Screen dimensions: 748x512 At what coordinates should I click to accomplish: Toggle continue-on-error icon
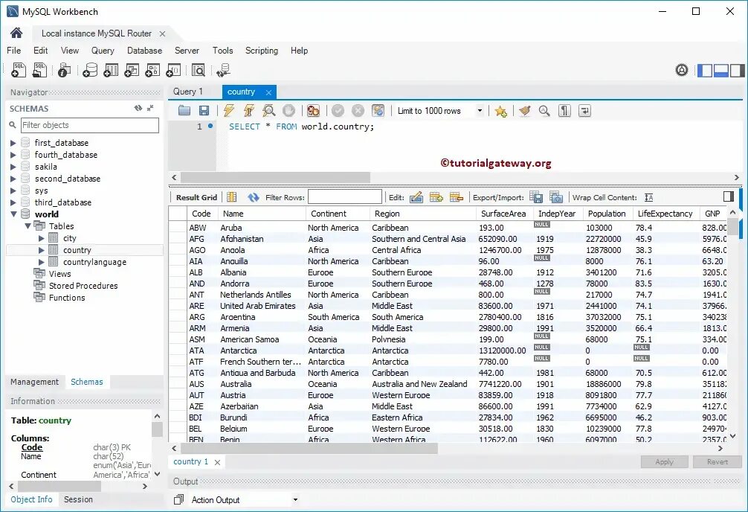point(314,111)
